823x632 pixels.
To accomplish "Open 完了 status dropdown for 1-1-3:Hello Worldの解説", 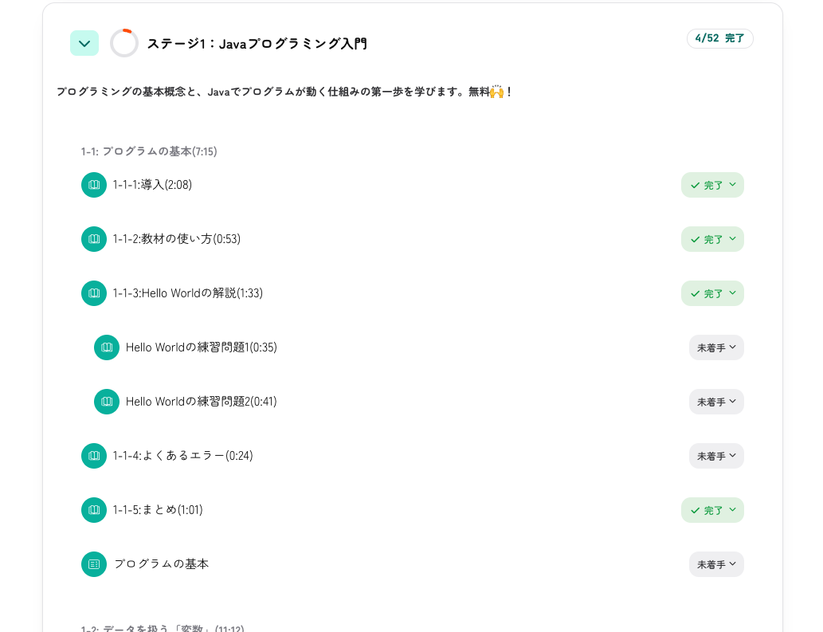I will 712,293.
